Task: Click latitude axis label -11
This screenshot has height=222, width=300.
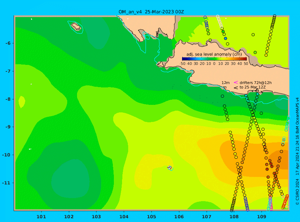Action: 7,183
